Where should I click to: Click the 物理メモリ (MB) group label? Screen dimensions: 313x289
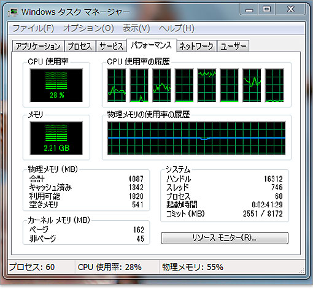(53, 169)
